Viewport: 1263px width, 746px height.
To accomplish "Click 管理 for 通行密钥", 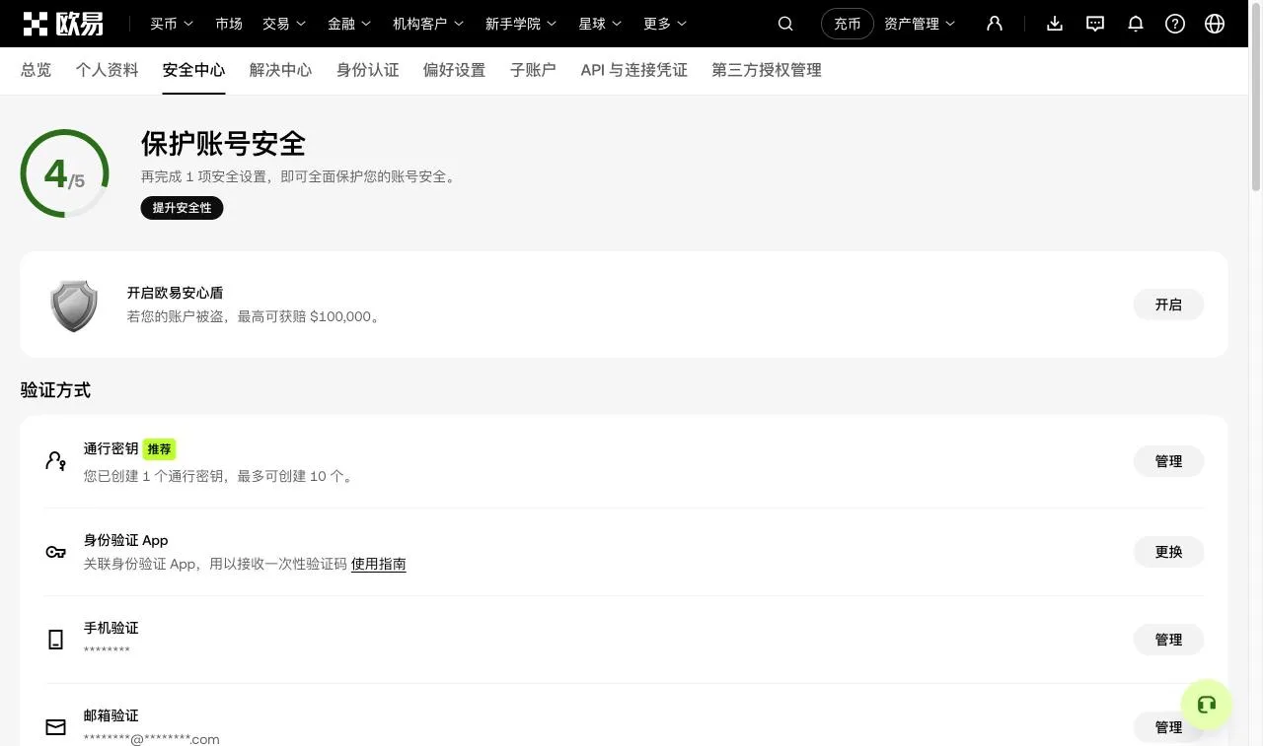I will (1168, 461).
